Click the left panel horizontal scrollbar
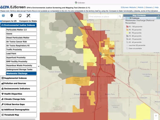The image size is (160, 120). 18,119
